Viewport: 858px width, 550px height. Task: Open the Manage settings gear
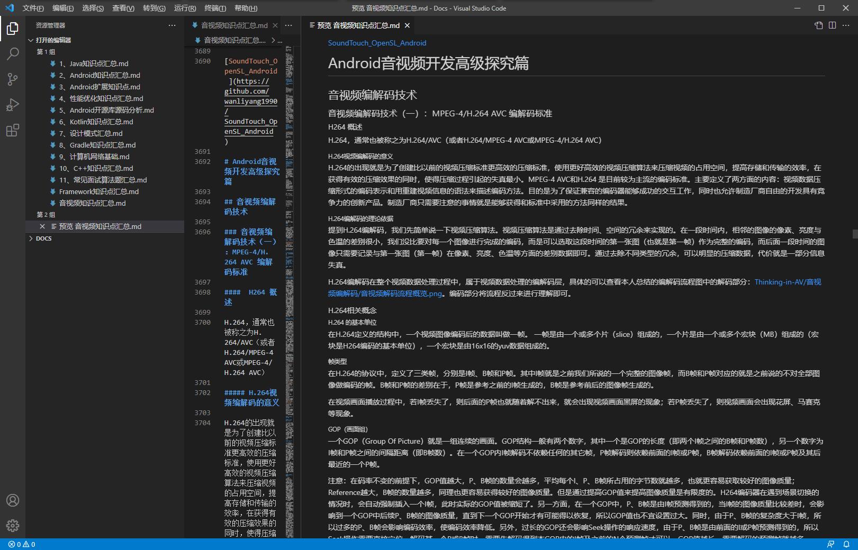(12, 525)
